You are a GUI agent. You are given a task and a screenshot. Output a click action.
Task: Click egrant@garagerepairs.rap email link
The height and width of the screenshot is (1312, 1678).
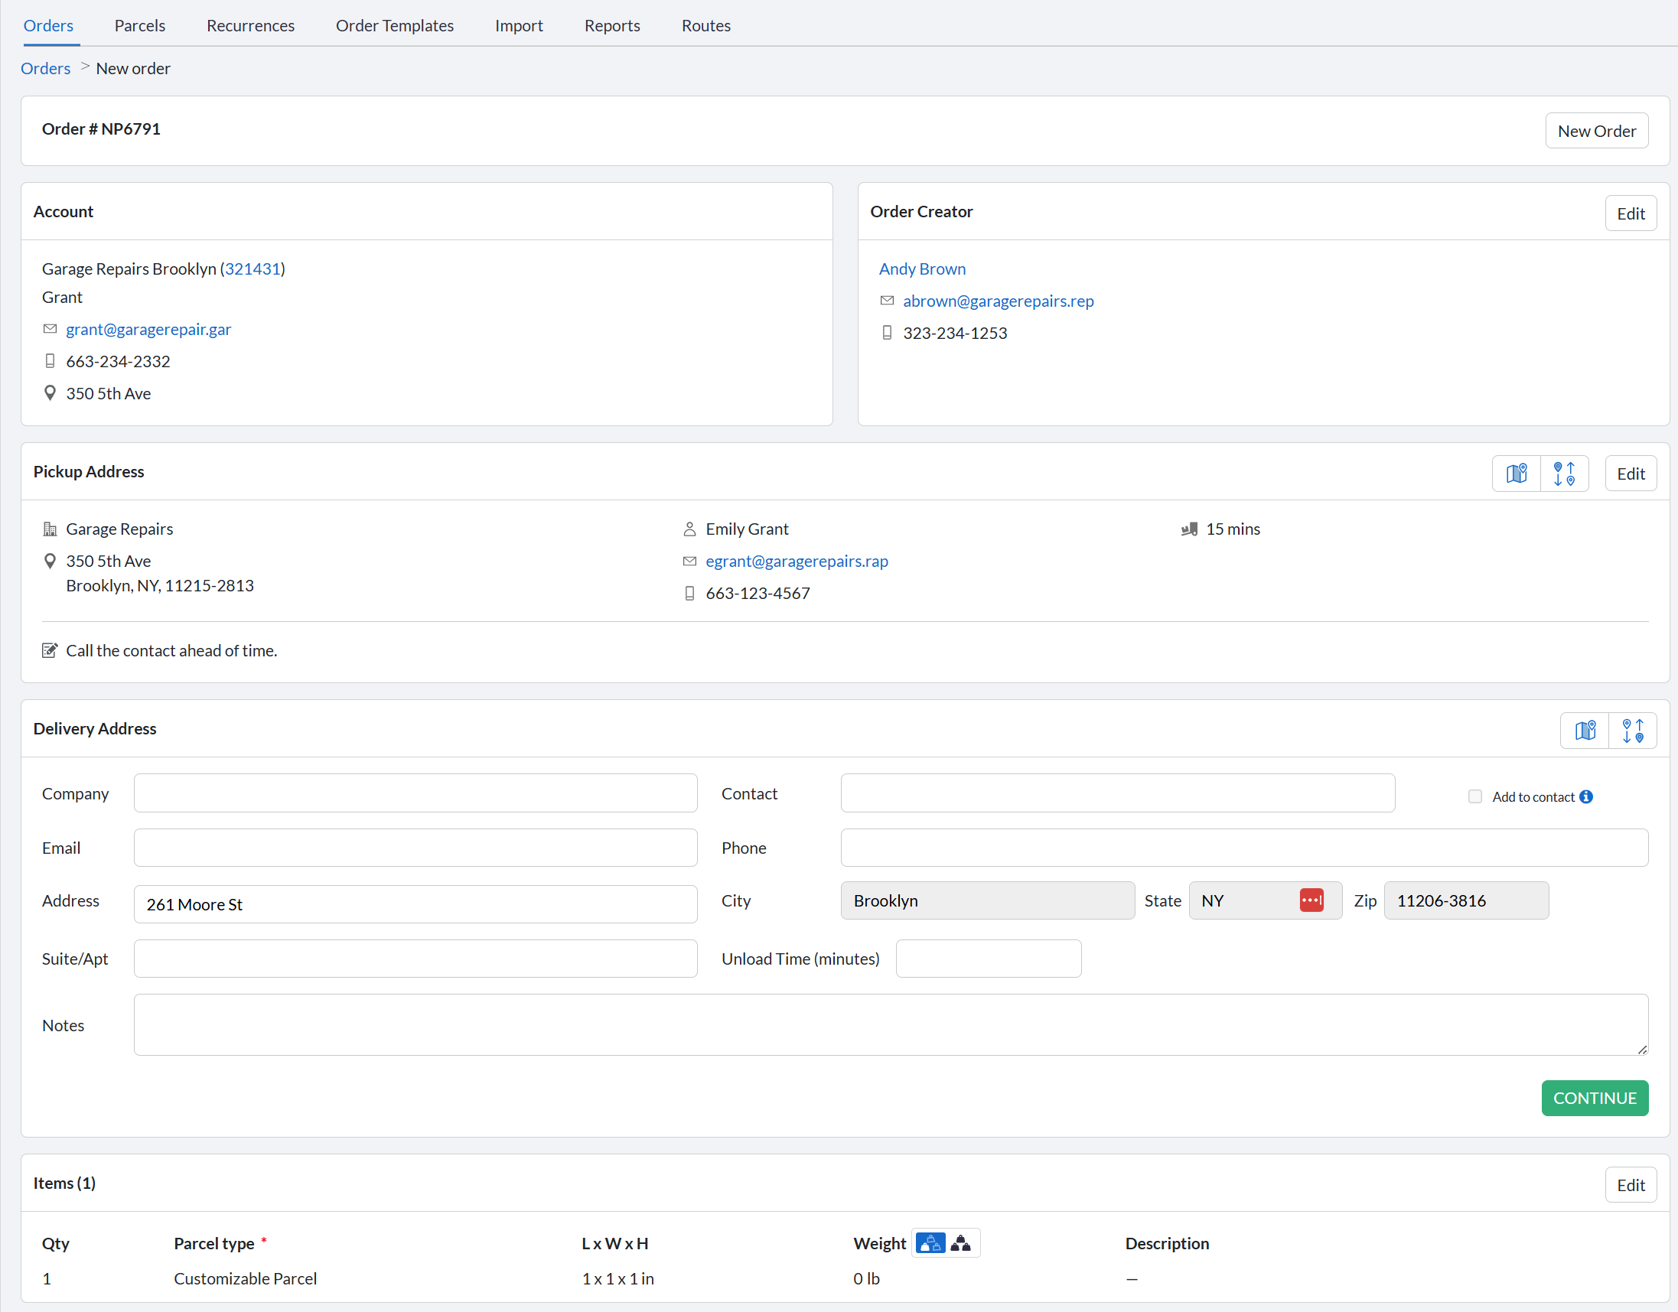coord(797,561)
